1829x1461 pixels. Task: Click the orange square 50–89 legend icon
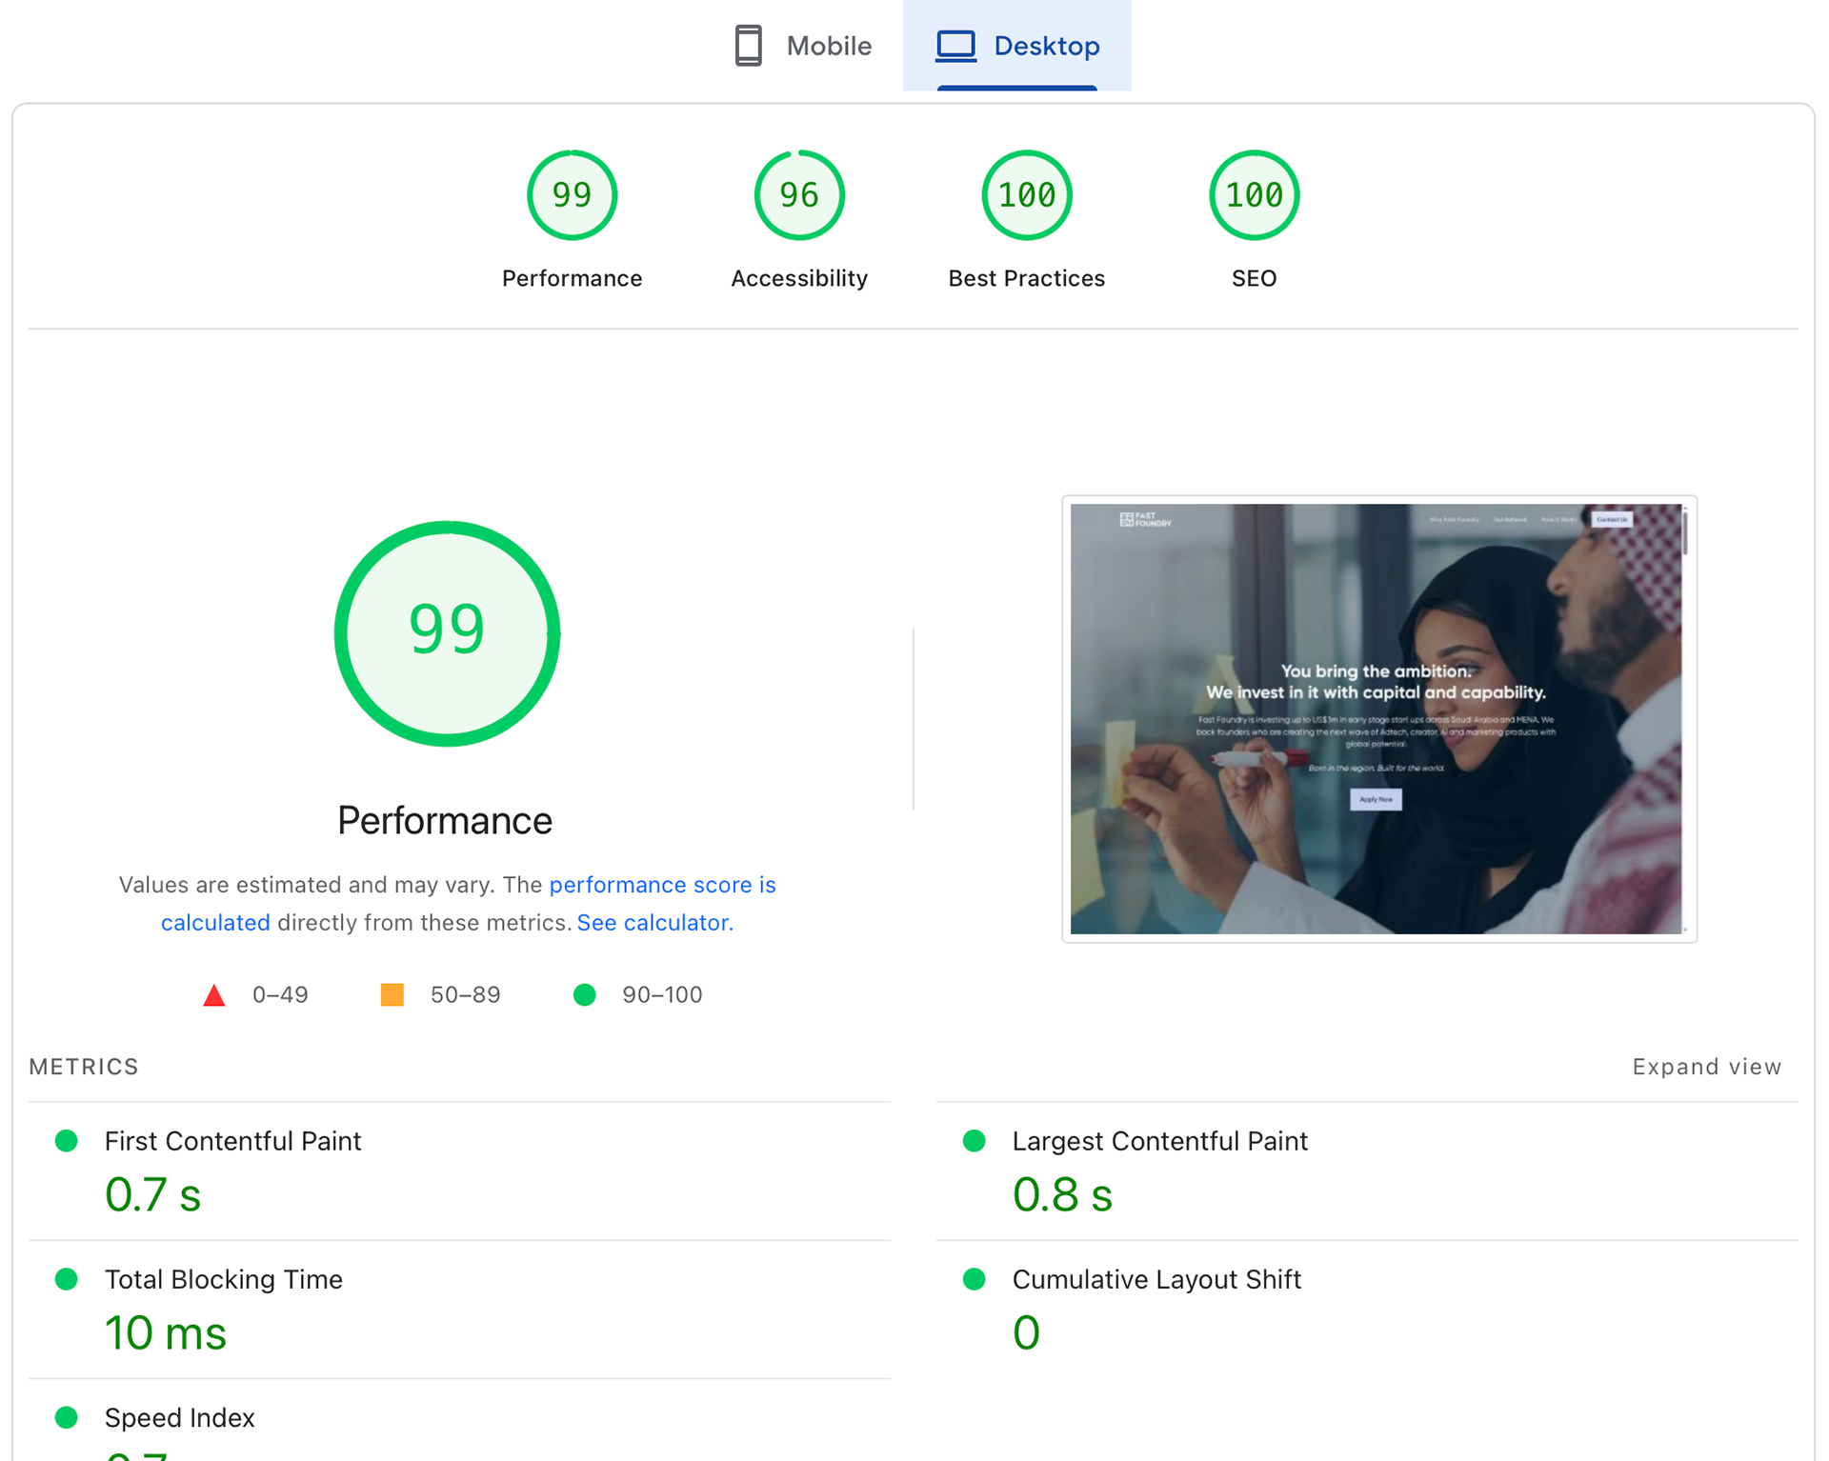coord(392,995)
